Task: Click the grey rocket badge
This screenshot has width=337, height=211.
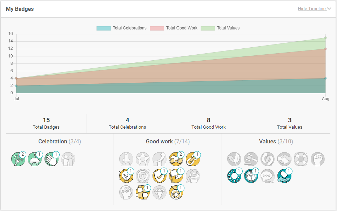Action: [x=126, y=159]
